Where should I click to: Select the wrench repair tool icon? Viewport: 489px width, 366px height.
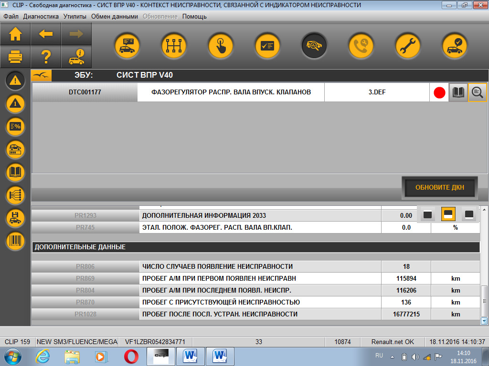[408, 46]
